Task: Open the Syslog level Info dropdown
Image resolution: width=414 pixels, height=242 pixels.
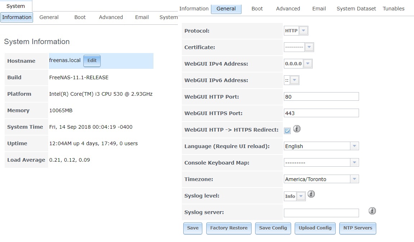Action: [x=301, y=196]
